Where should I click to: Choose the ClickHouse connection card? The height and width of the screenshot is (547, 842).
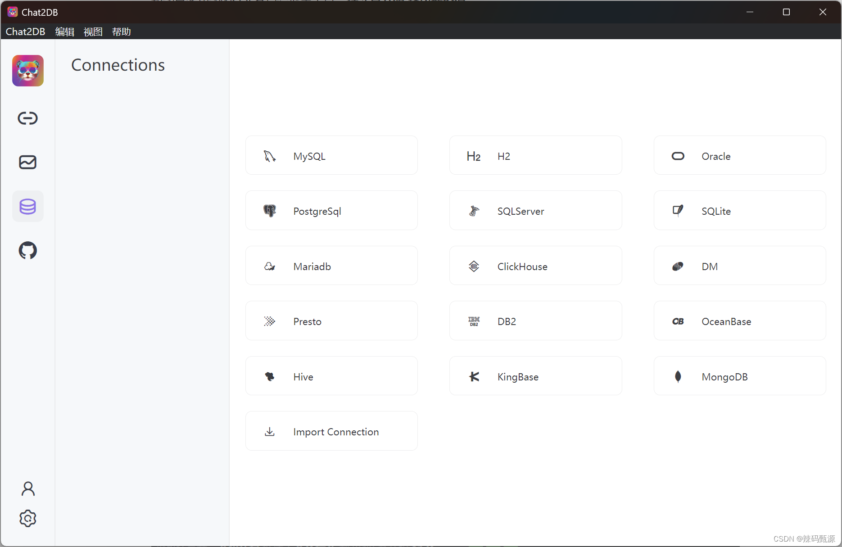click(535, 266)
